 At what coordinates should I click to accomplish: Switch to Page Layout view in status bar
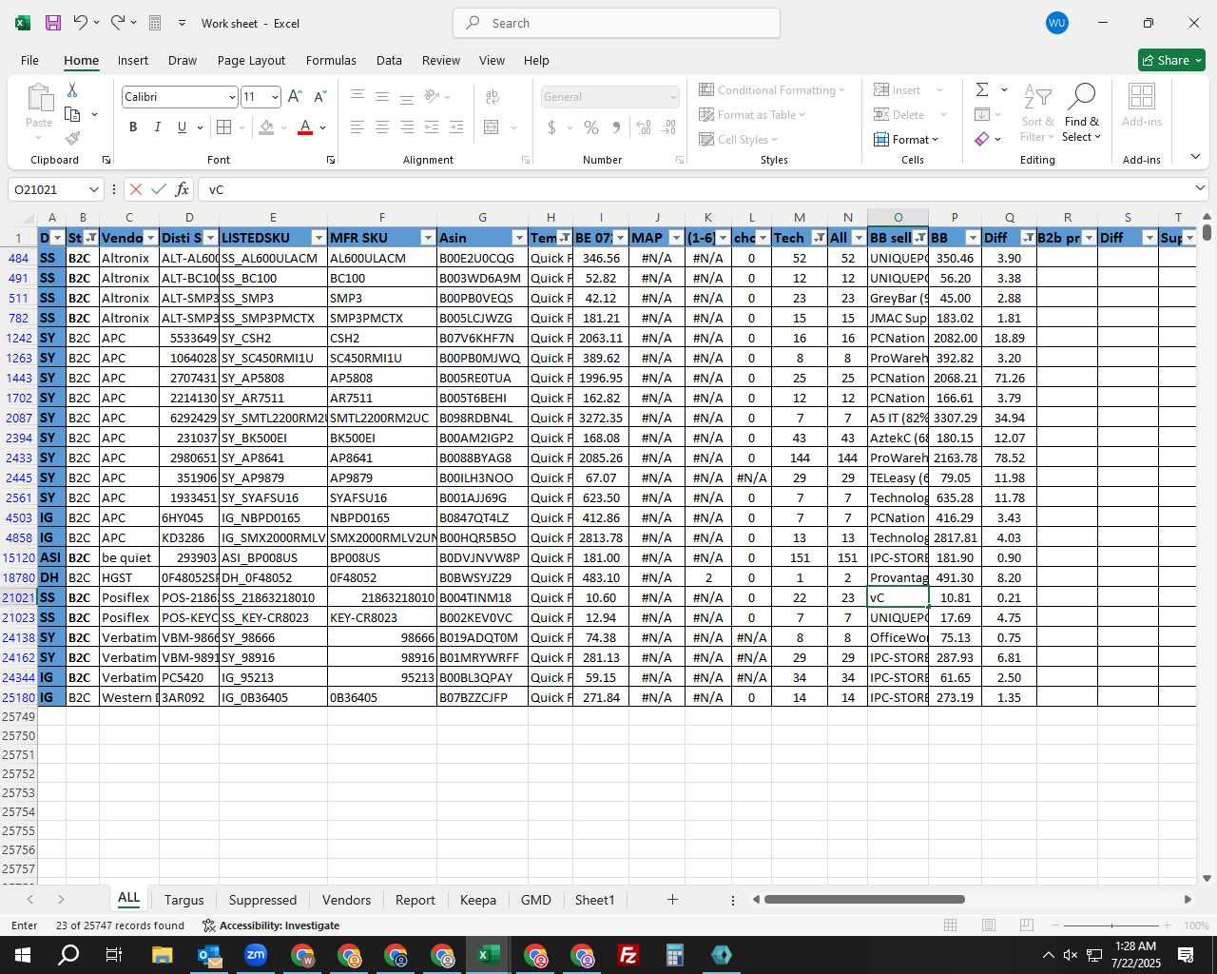point(988,925)
